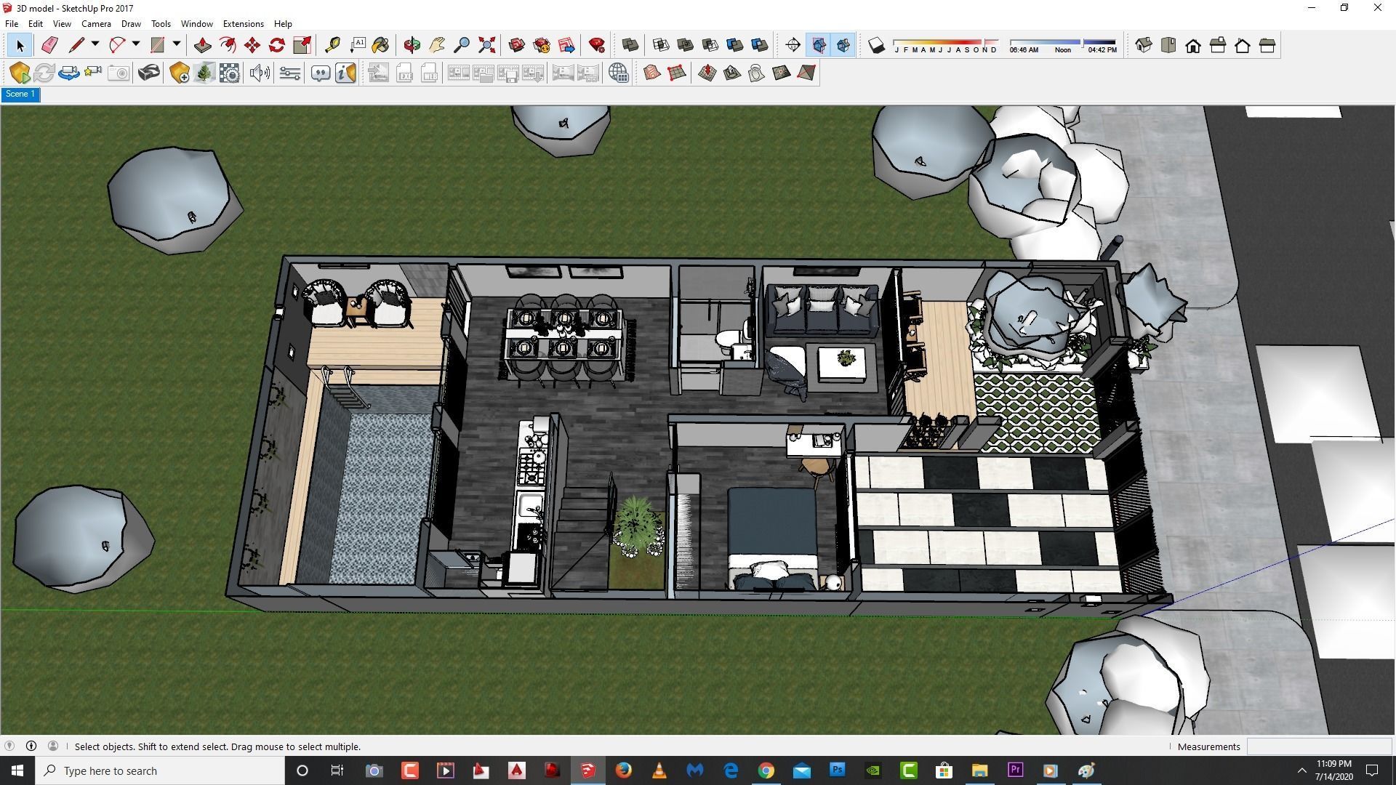
Task: Select the Tape Measure tool
Action: pos(332,46)
